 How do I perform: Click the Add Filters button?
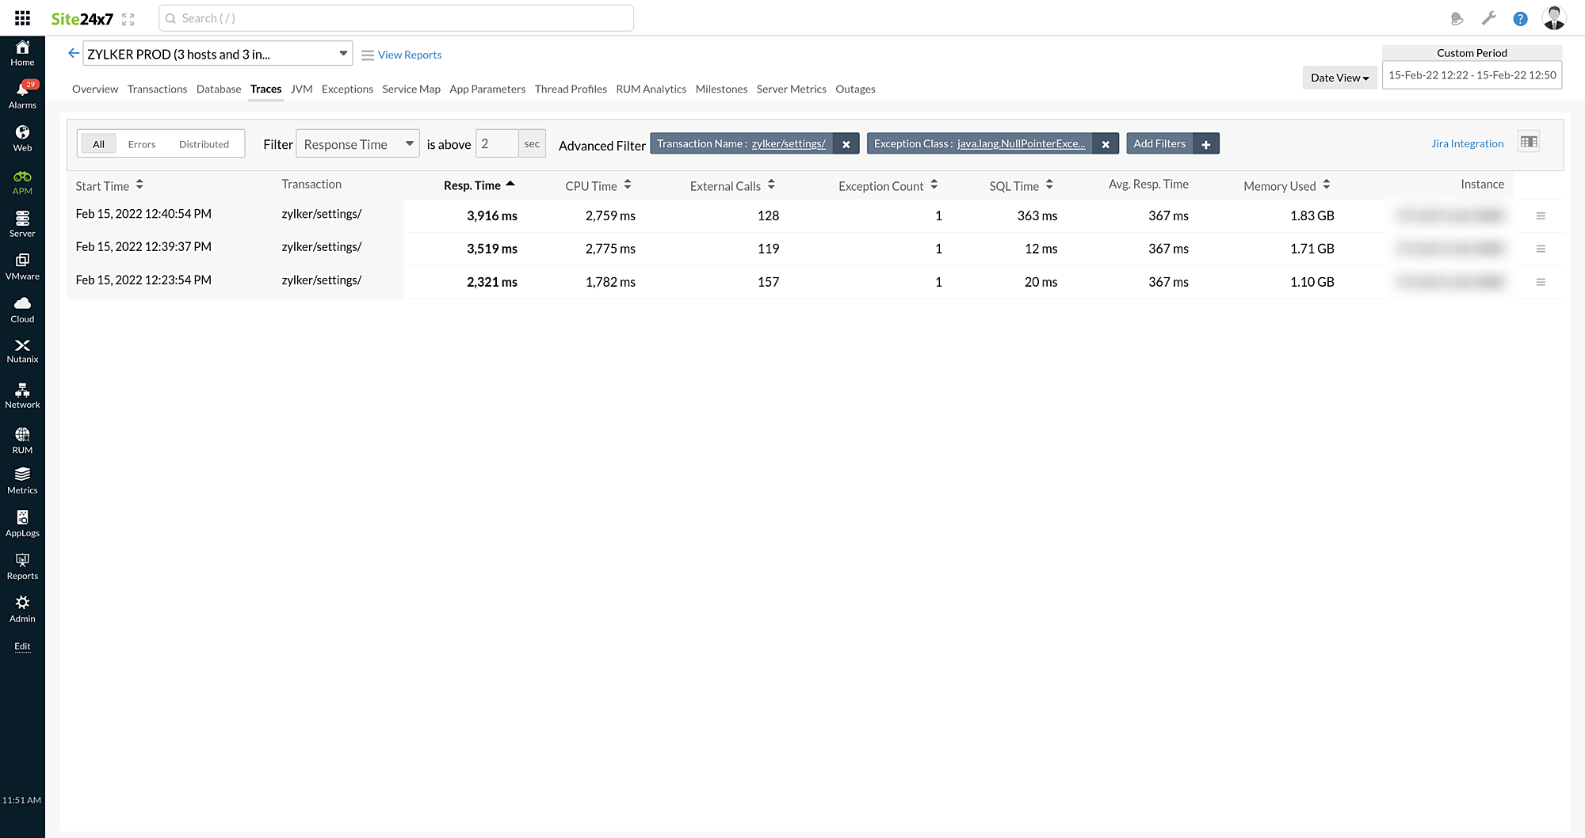[x=1172, y=143]
